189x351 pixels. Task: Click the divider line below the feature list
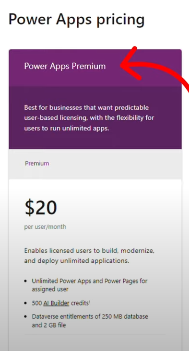pyautogui.click(x=94, y=334)
